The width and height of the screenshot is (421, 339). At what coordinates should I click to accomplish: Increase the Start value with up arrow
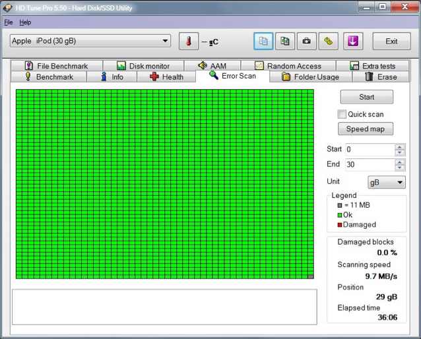point(399,146)
